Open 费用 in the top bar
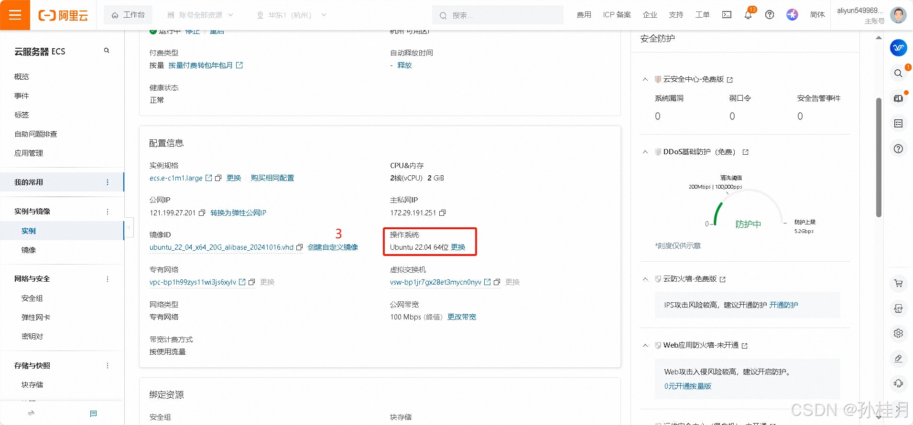 [584, 15]
